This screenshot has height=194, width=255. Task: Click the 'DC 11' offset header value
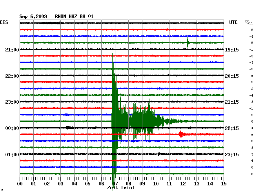(x=249, y=22)
